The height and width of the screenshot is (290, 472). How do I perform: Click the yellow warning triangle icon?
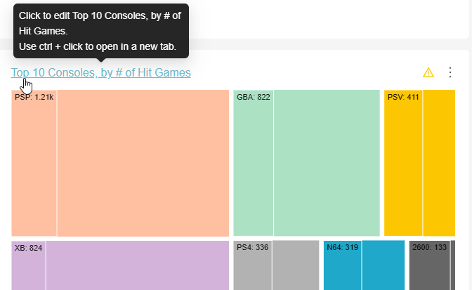[428, 72]
